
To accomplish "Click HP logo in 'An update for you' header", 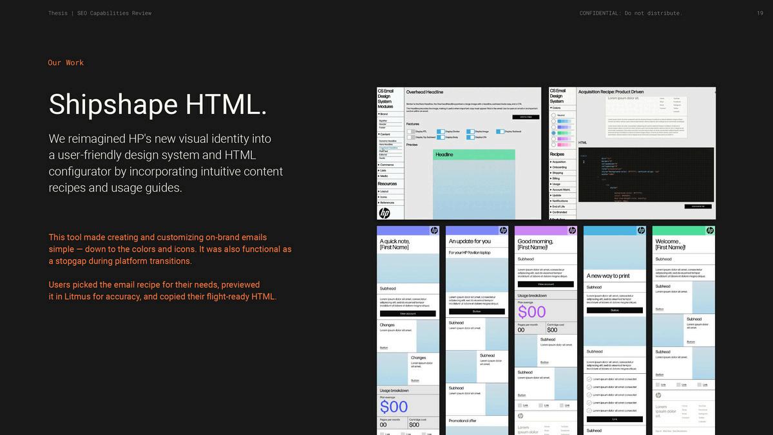I will coord(503,230).
